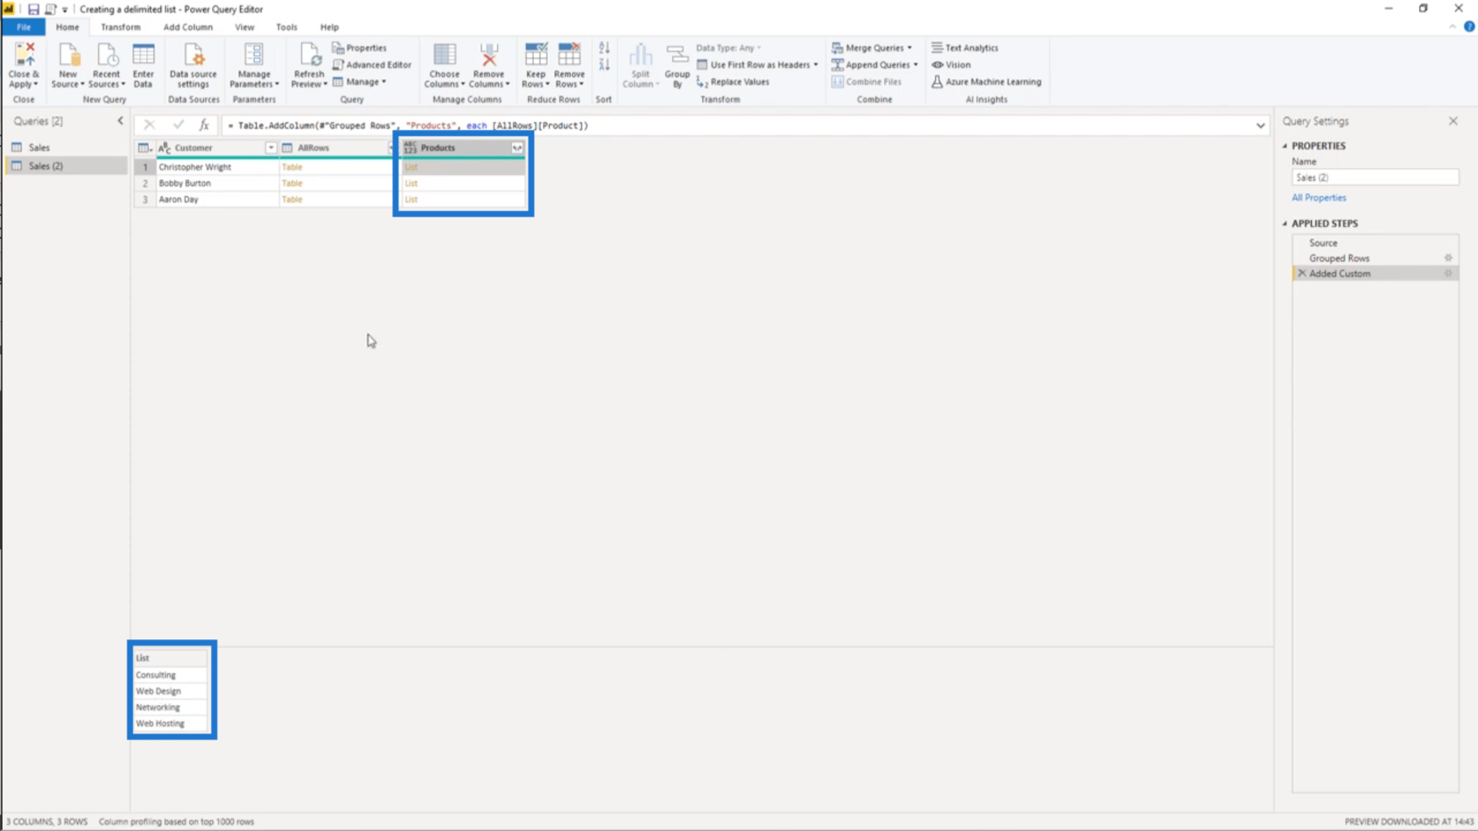
Task: Switch to Help tab
Action: coord(329,27)
